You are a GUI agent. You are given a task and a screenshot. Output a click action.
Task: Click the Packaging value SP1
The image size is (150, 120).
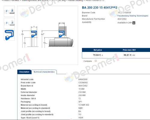(x=80, y=102)
